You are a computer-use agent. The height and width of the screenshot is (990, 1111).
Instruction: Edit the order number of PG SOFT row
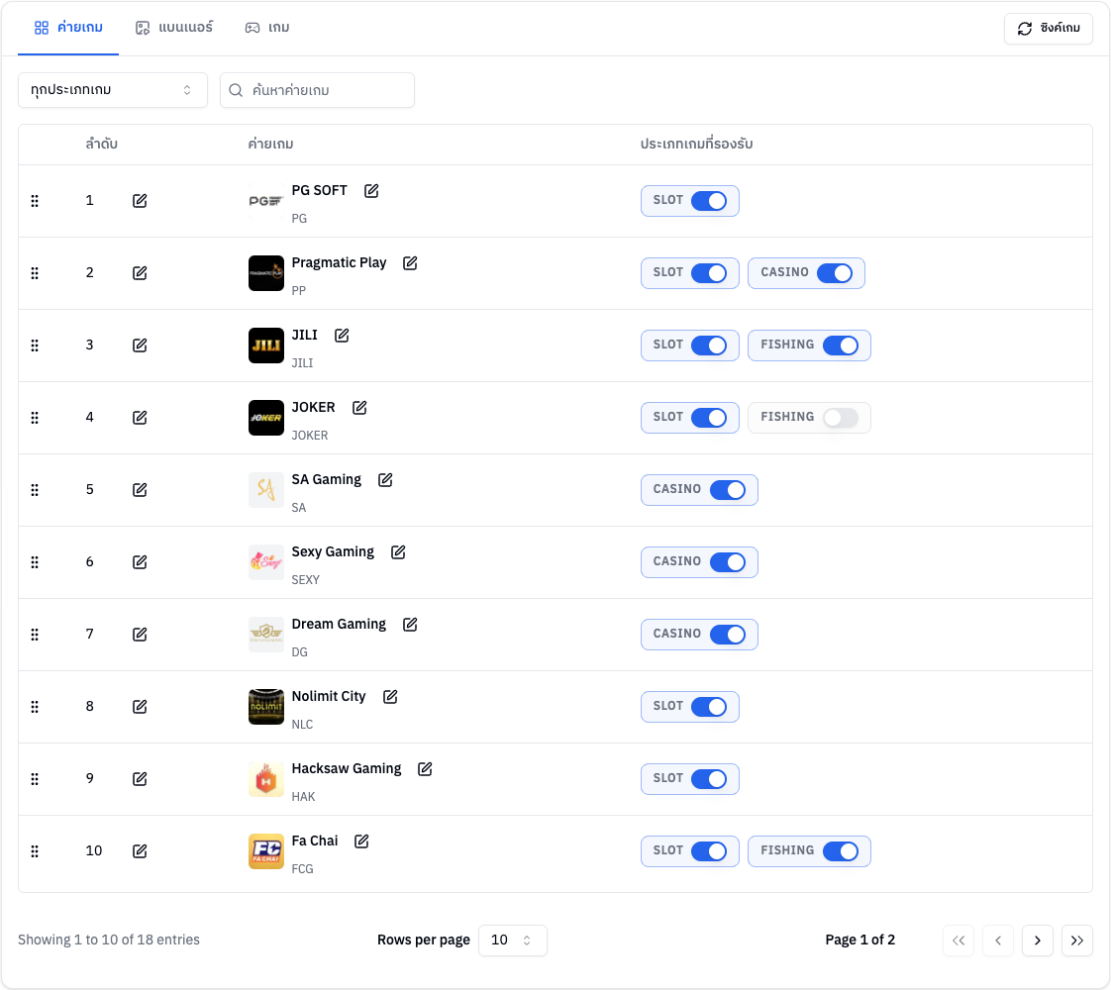pyautogui.click(x=140, y=201)
